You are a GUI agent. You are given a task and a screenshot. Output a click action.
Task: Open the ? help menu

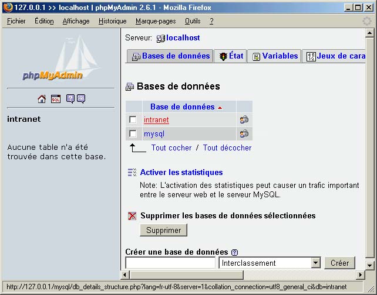pos(211,21)
